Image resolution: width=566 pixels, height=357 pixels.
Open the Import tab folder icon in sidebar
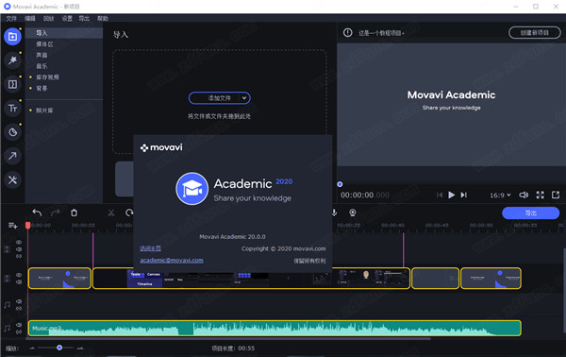point(12,37)
